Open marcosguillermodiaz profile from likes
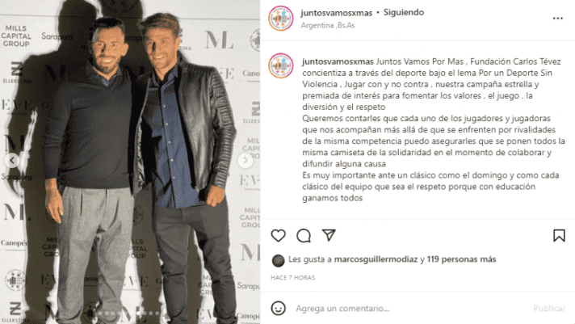Viewport: 575px width, 324px height. [376, 259]
